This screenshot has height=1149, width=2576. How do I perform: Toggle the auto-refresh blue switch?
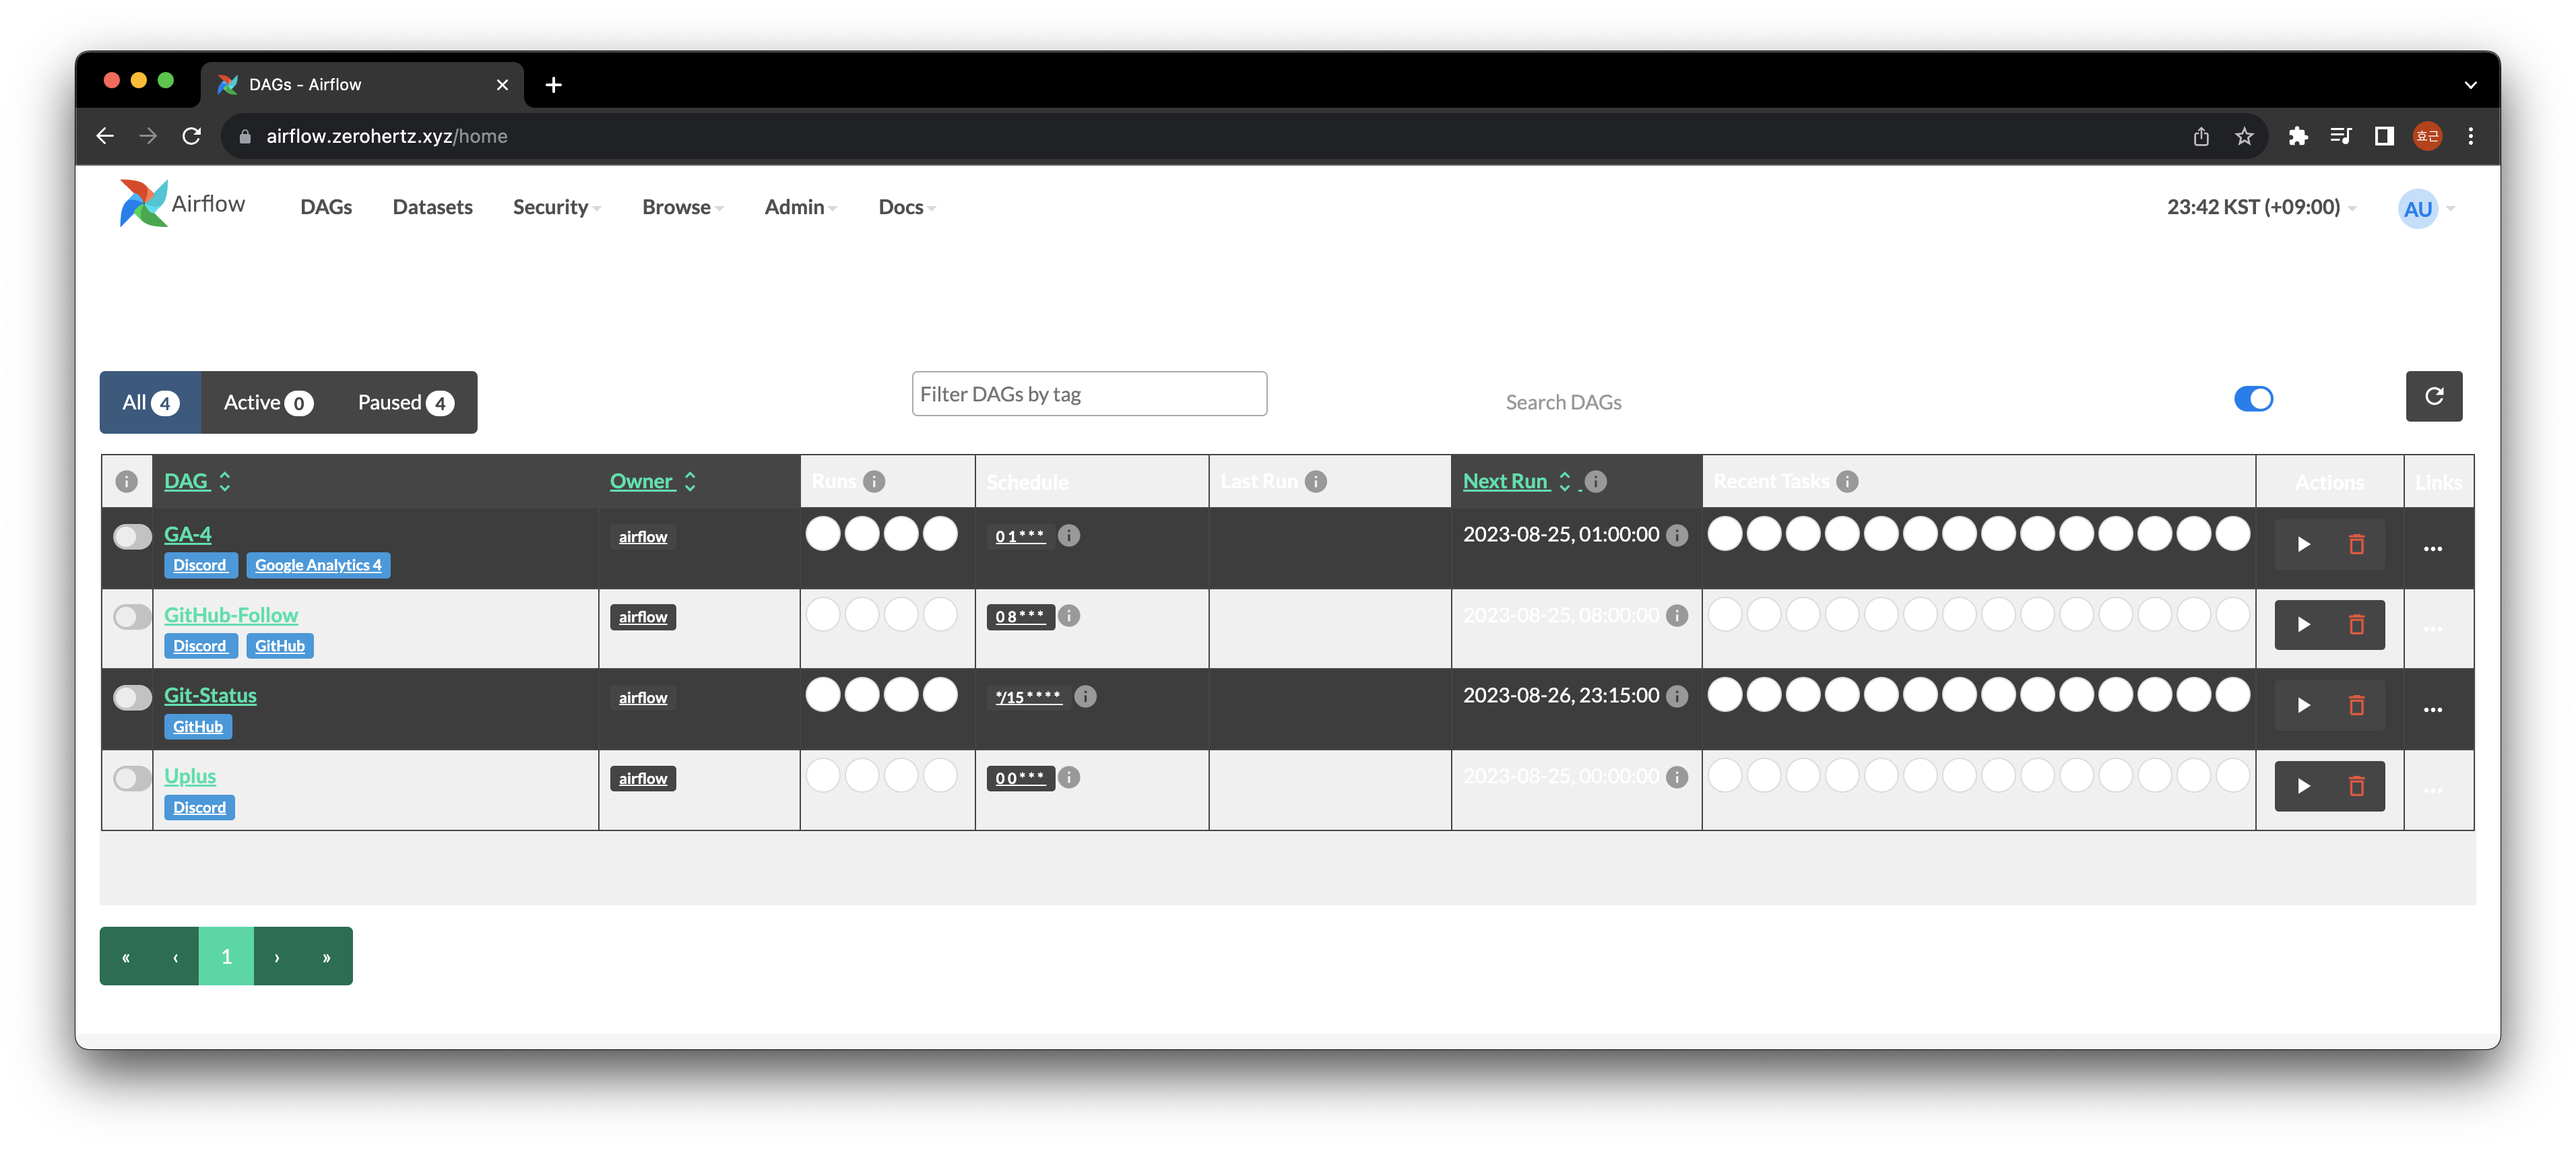tap(2253, 399)
